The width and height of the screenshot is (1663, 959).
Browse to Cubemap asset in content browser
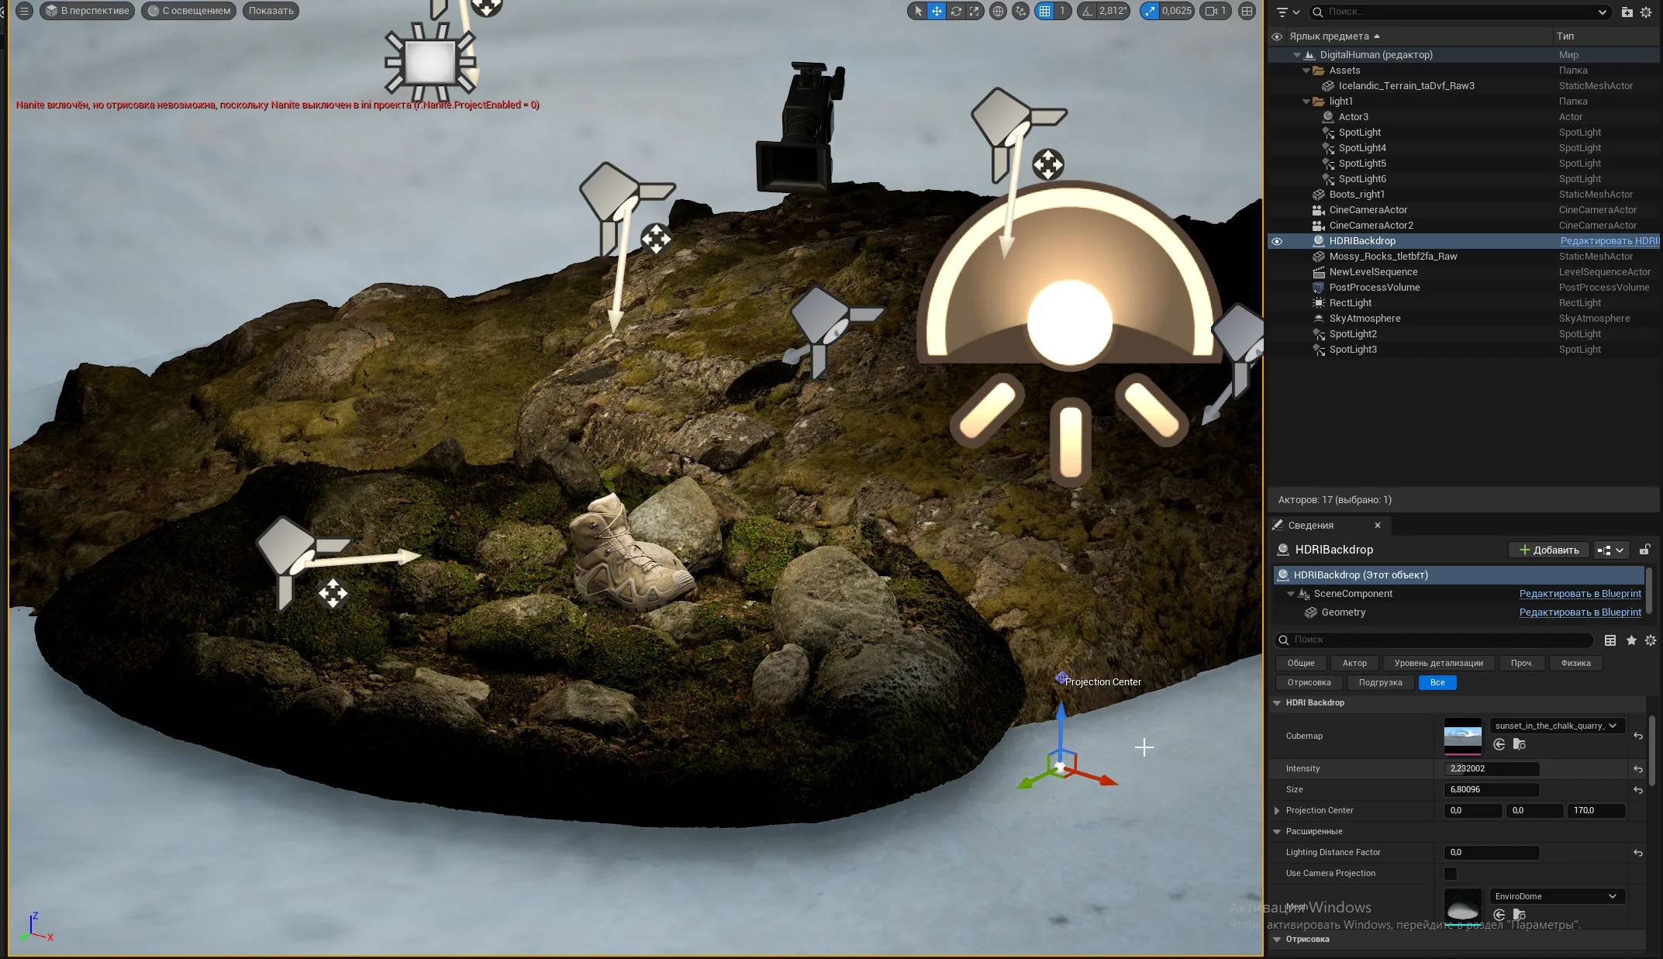point(1520,744)
